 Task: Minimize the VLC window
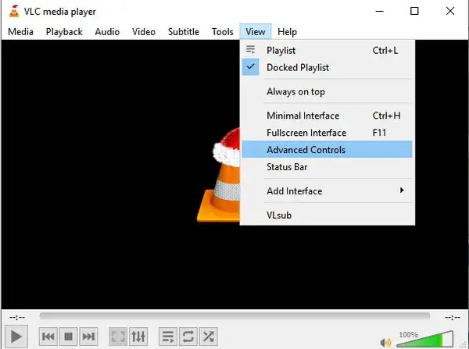pyautogui.click(x=380, y=12)
